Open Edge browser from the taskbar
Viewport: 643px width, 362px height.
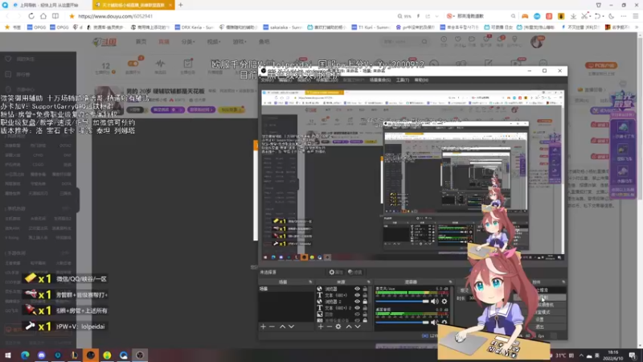tap(25, 355)
